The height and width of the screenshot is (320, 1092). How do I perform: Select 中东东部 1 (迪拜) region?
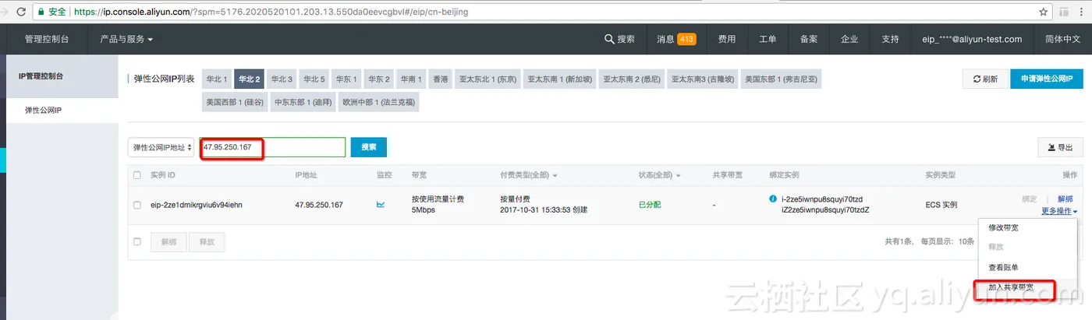click(x=303, y=101)
